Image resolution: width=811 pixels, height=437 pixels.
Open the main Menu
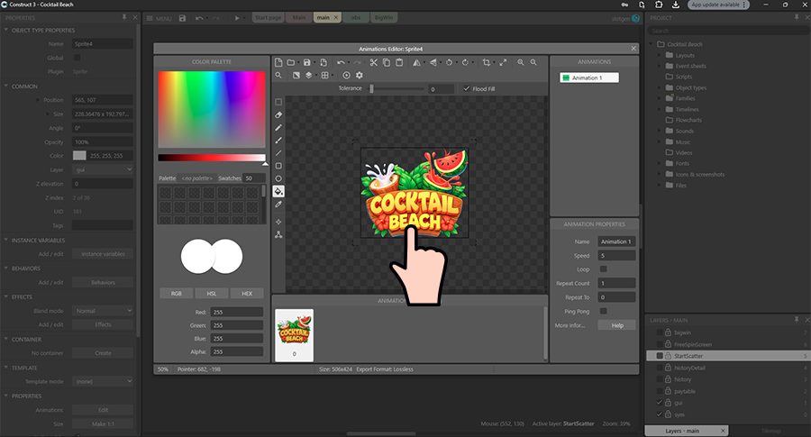(159, 18)
